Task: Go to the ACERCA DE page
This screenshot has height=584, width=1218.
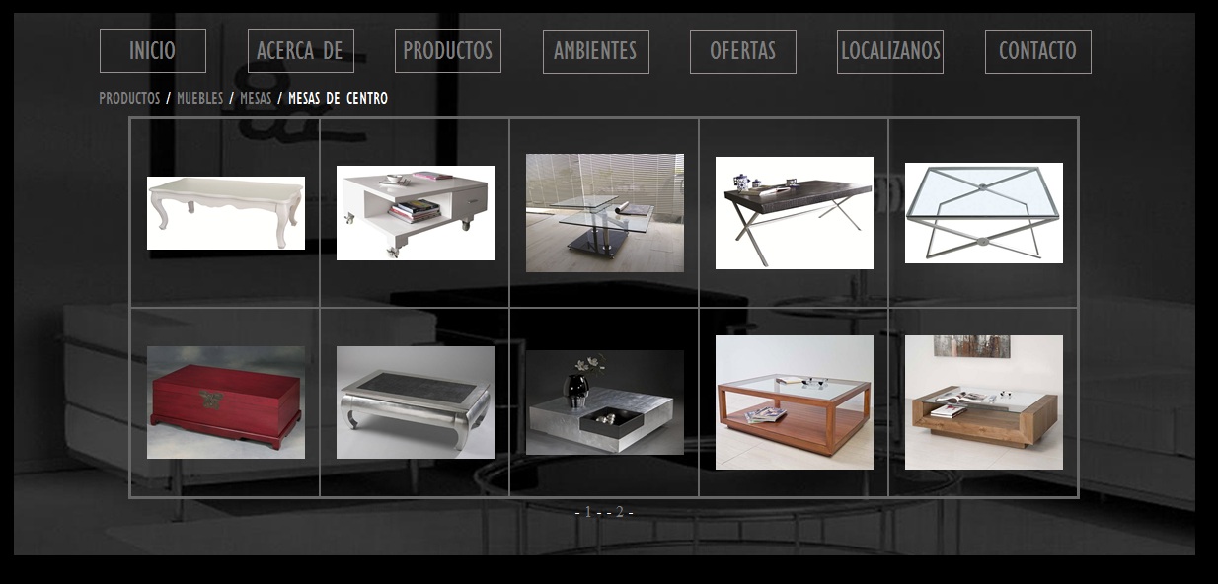Action: coord(300,50)
